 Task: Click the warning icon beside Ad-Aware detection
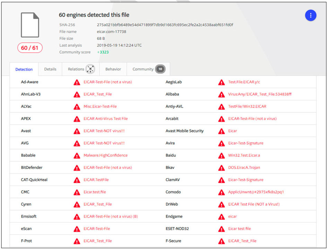tap(77, 82)
